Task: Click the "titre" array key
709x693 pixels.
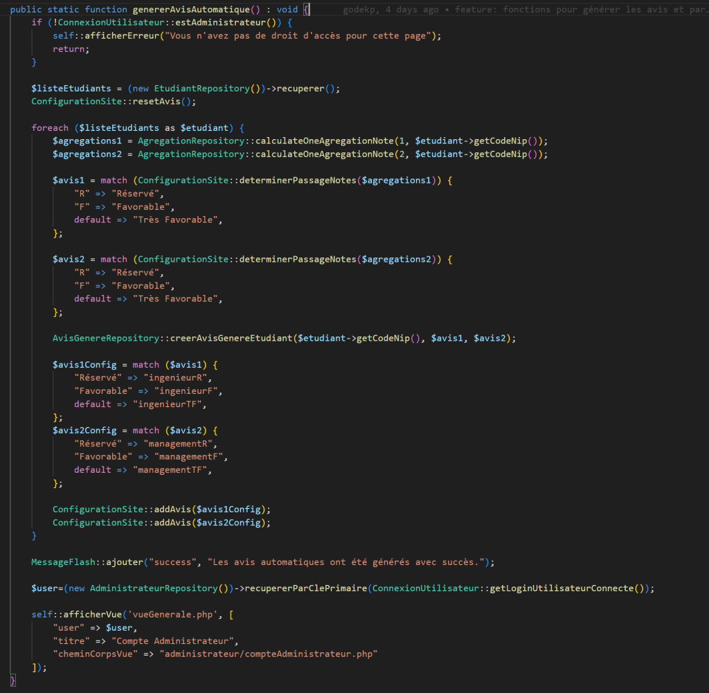Action: [x=71, y=641]
